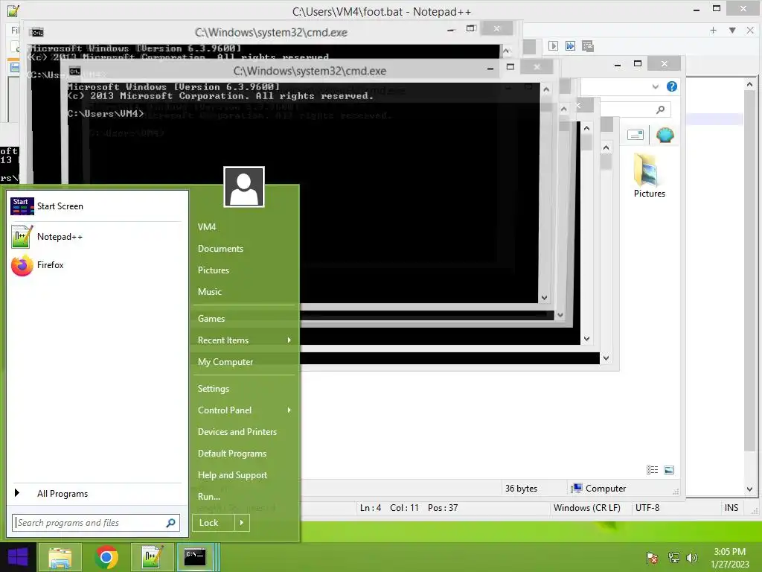This screenshot has width=762, height=572.
Task: Launch Firefox from start menu list
Action: click(97, 265)
